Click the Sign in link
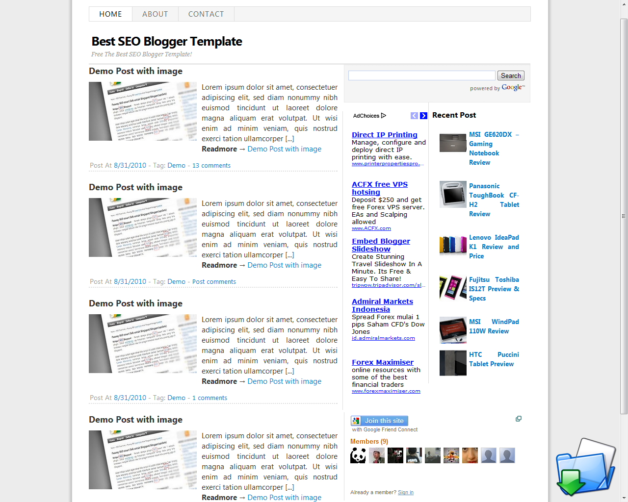Image resolution: width=628 pixels, height=502 pixels. tap(406, 492)
